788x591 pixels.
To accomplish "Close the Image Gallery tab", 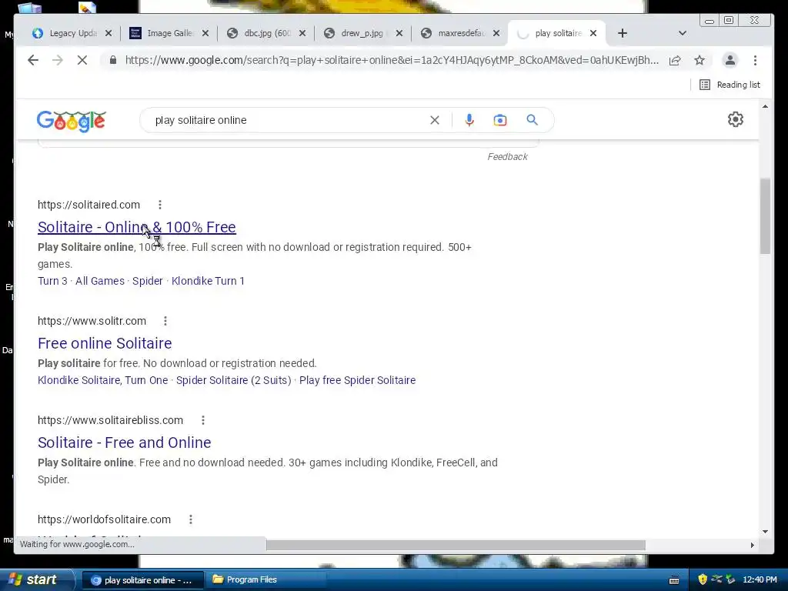I will coord(205,33).
